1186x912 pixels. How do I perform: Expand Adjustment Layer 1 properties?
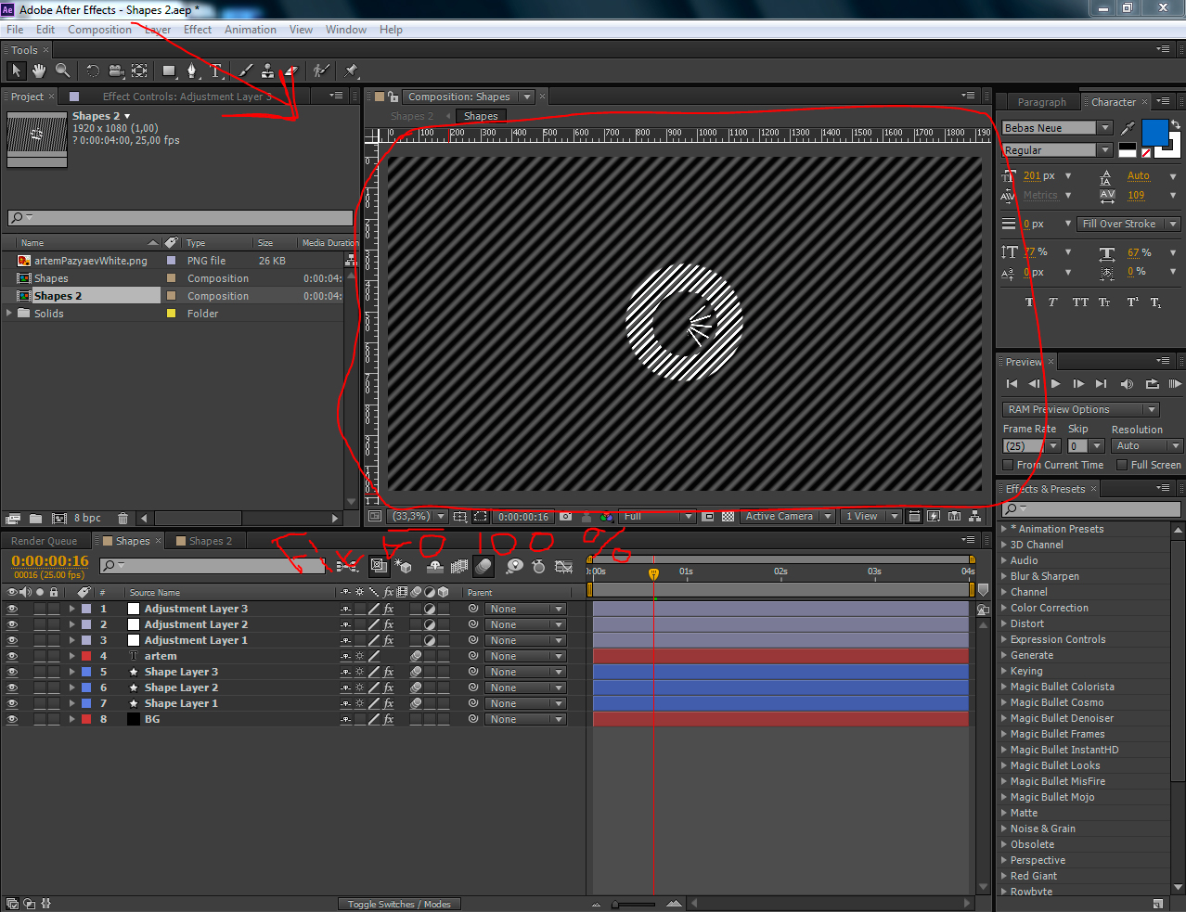coord(71,641)
